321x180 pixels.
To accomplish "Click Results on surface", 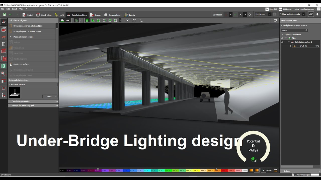I will coord(32,64).
